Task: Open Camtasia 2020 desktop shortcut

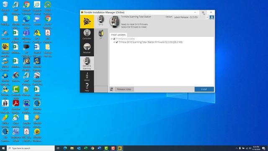Action: [16, 93]
